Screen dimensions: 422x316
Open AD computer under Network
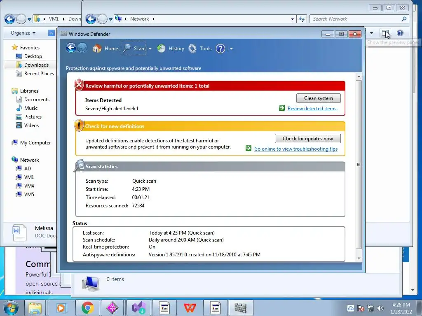coord(28,168)
